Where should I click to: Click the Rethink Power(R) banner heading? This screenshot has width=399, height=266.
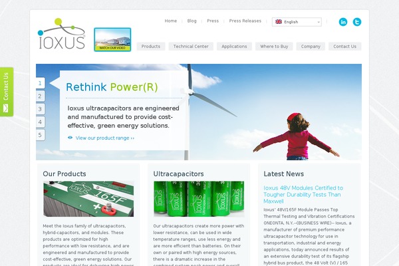pos(112,87)
